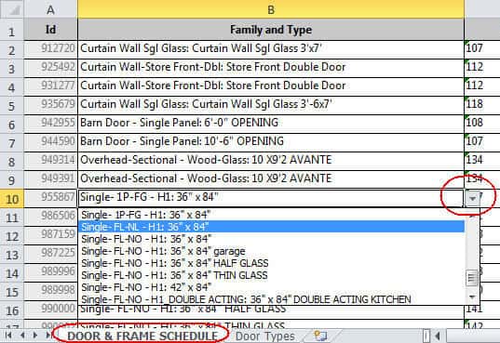Click cell "Curtain Wall Sgl Glass 3'x7'"
Image resolution: width=500 pixels, height=343 pixels.
(271, 48)
